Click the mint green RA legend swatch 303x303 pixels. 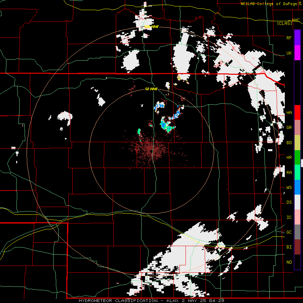click(297, 172)
